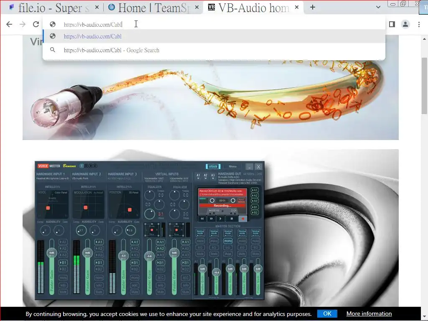Open the Chrome three-dot menu
428x321 pixels.
click(419, 24)
